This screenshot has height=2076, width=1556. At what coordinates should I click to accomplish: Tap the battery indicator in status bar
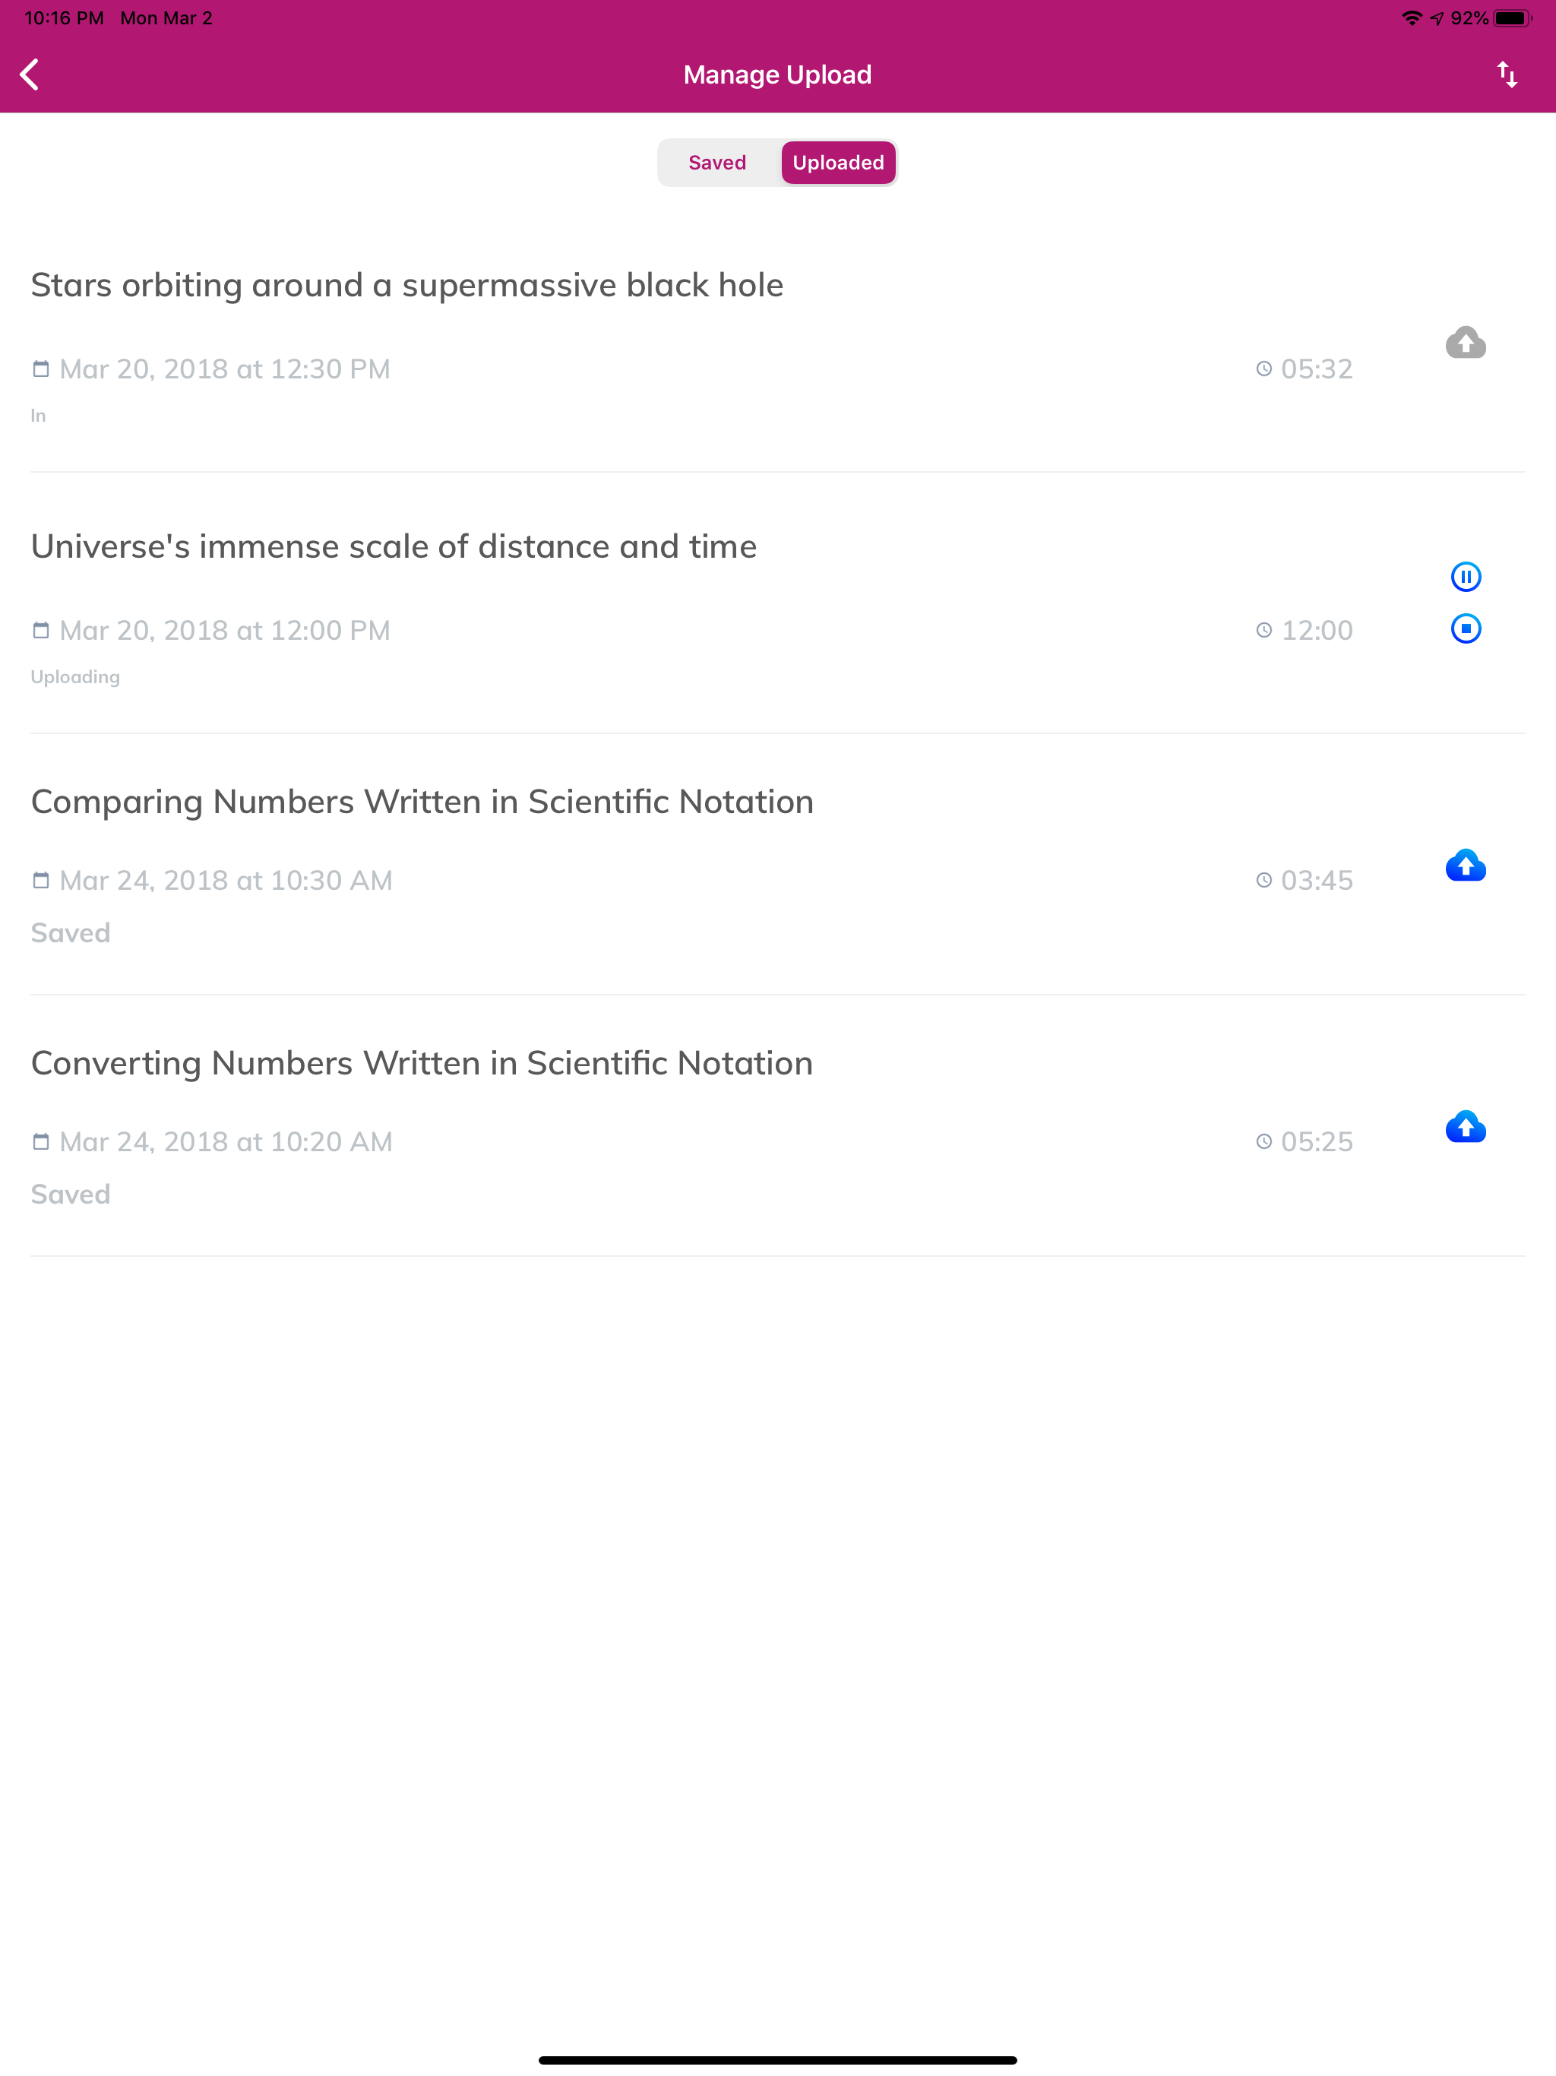(x=1512, y=17)
